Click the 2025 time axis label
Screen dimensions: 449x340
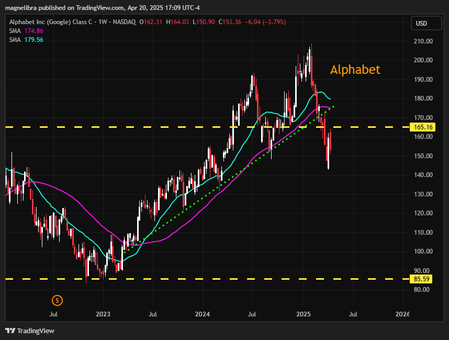tap(304, 314)
